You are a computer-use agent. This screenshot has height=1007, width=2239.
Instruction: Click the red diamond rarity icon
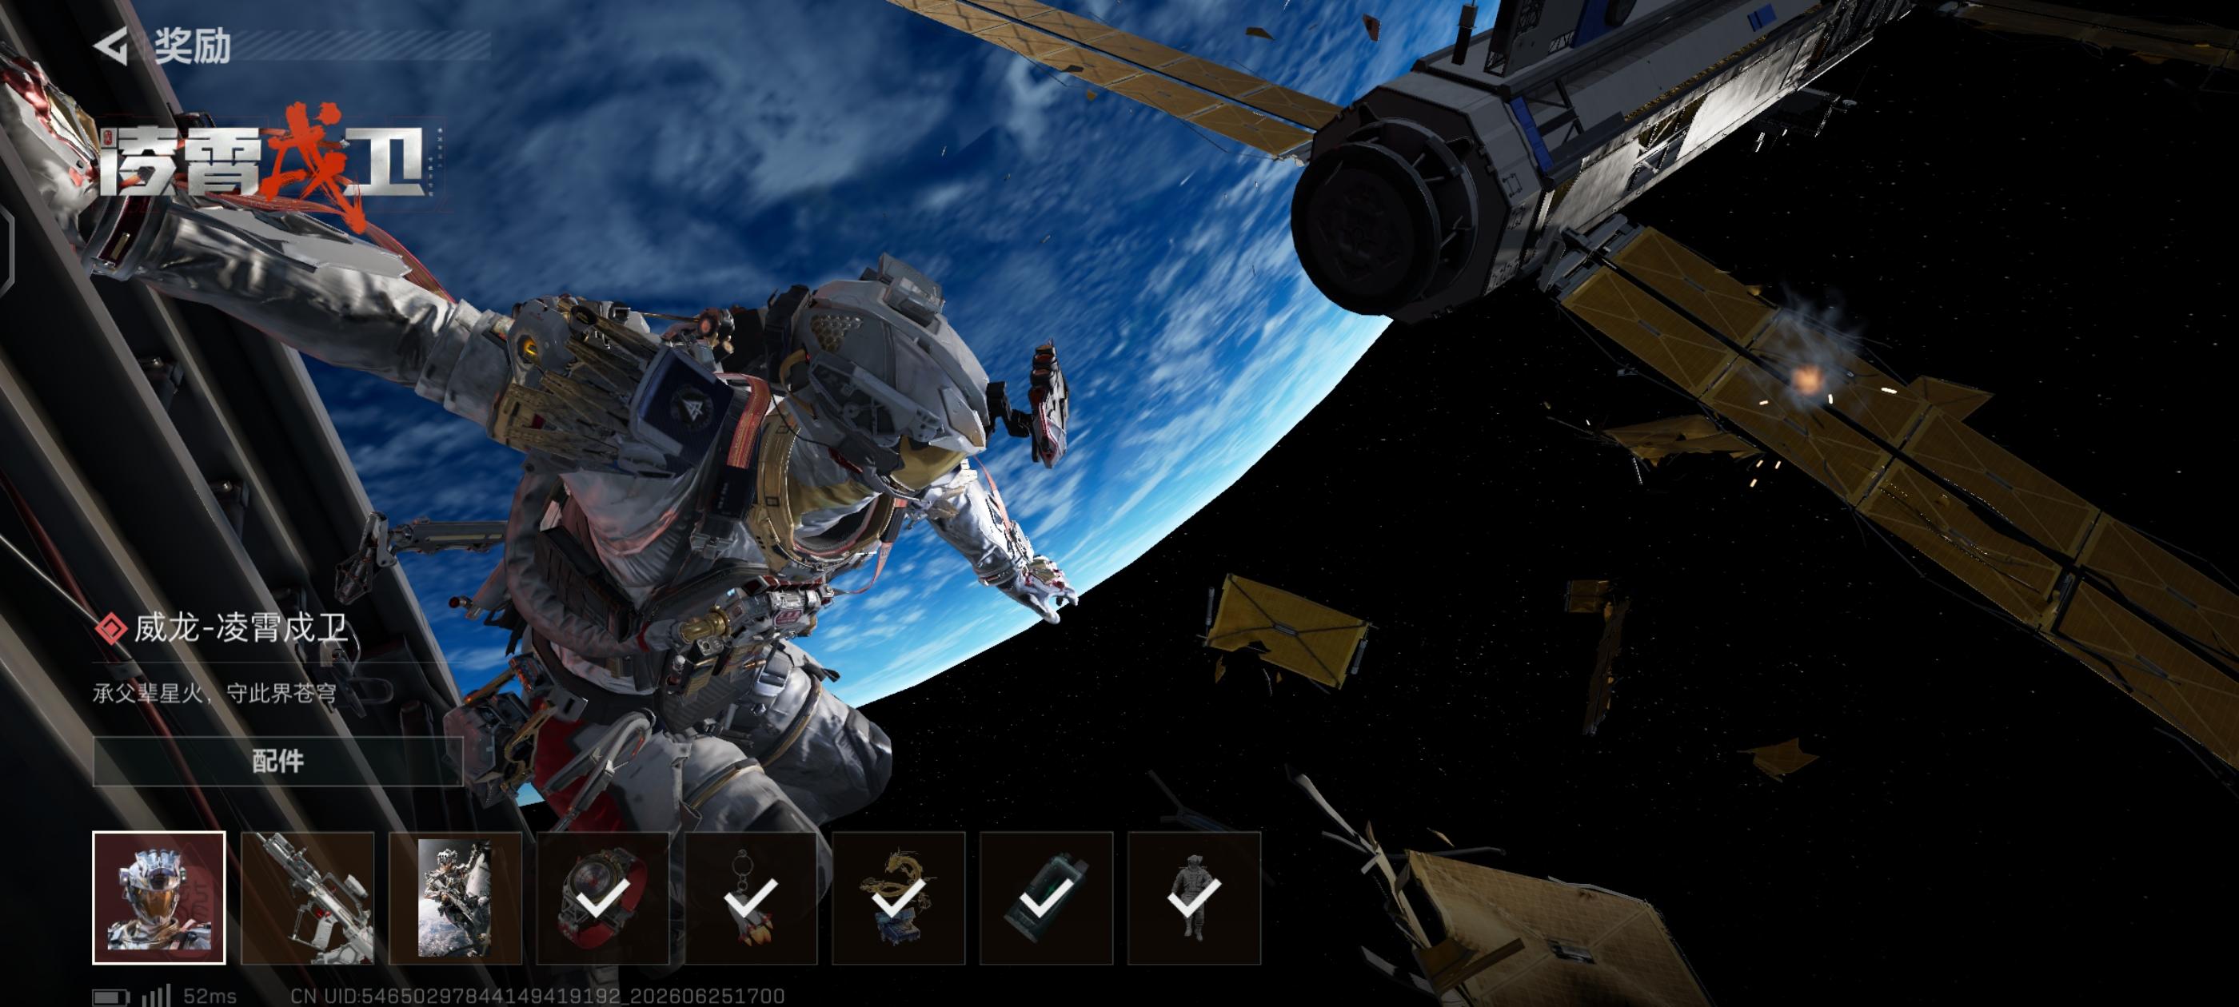coord(110,628)
